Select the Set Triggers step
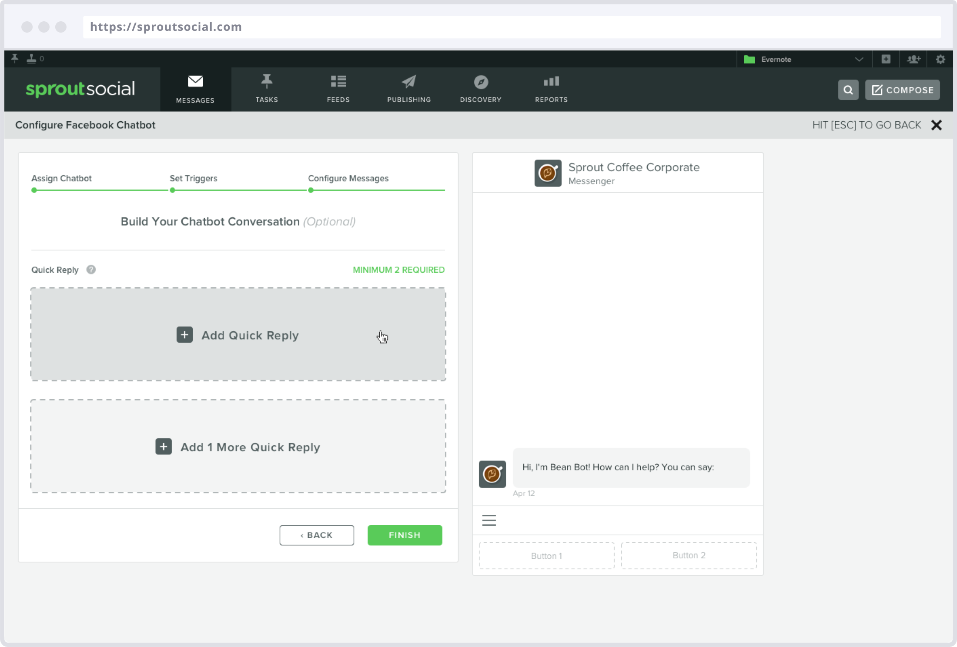This screenshot has height=647, width=957. coord(193,178)
